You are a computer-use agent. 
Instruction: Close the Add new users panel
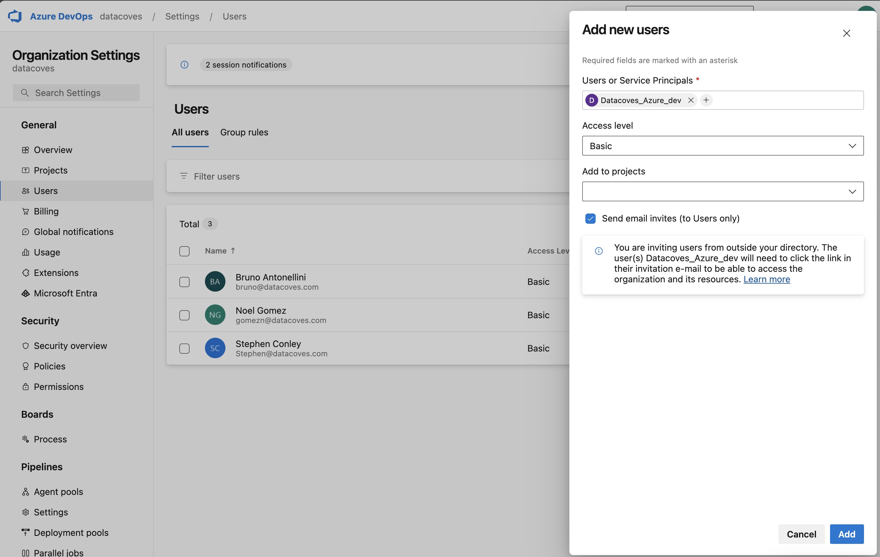[846, 33]
